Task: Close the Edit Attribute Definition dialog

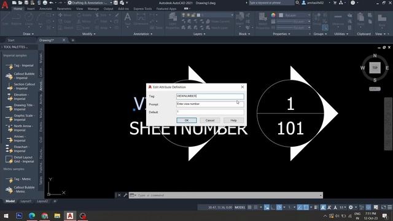Action: [x=242, y=87]
